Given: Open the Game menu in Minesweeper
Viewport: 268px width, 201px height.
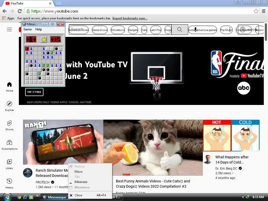Looking at the screenshot, I should pos(28,29).
